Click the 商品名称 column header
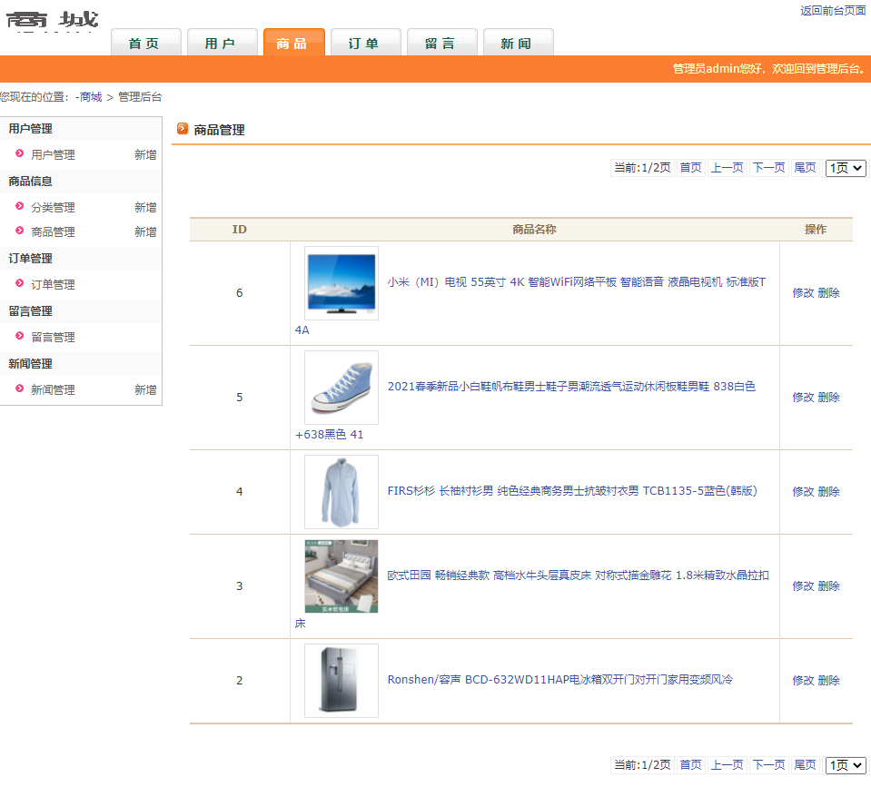The height and width of the screenshot is (787, 871). point(534,230)
